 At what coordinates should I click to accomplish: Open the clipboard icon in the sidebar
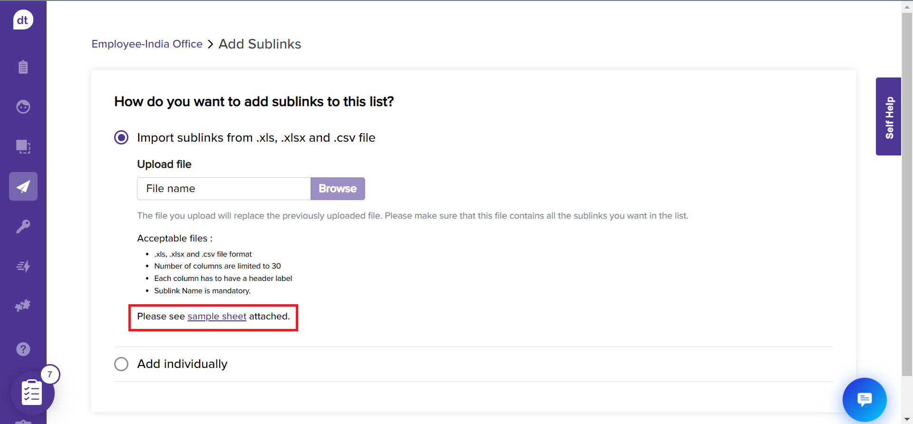23,67
